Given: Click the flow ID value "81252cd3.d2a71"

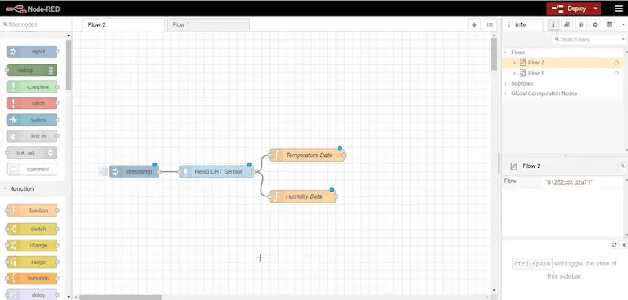Looking at the screenshot, I should click(568, 182).
